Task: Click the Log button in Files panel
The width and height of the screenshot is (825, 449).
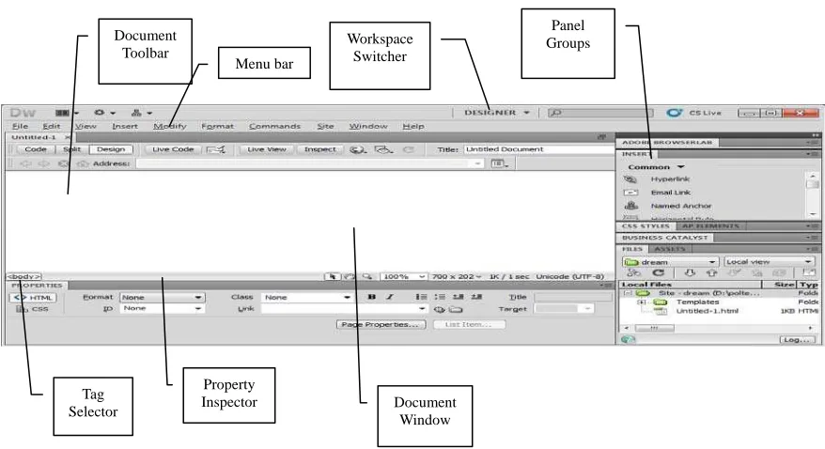Action: (796, 340)
